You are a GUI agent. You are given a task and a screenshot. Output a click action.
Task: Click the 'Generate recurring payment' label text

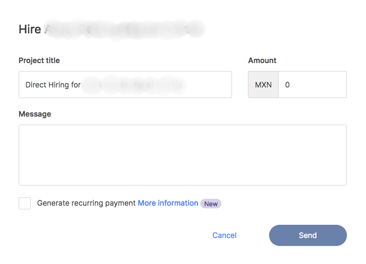(x=86, y=203)
